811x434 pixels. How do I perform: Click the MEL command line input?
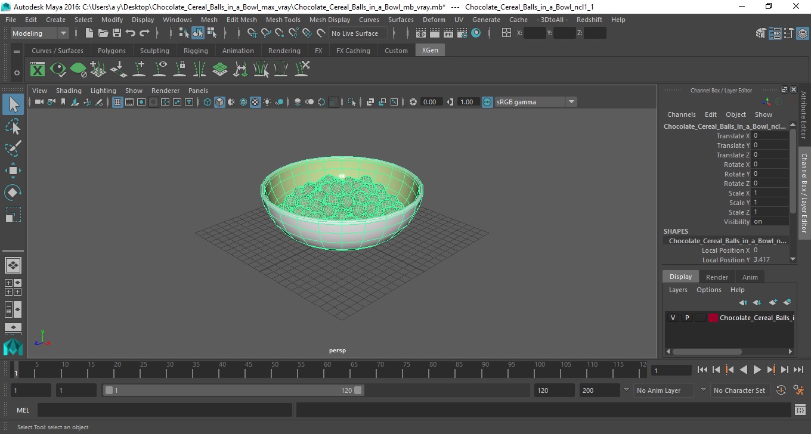(x=165, y=410)
